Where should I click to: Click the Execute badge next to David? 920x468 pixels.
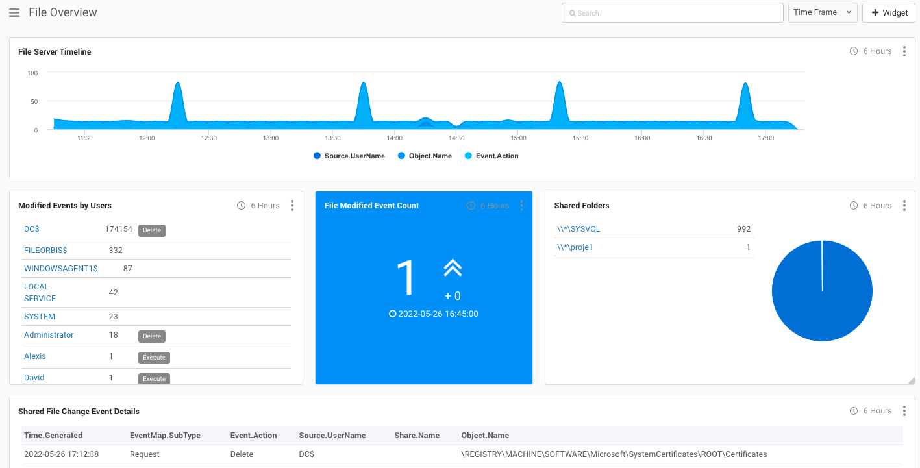pyautogui.click(x=154, y=378)
